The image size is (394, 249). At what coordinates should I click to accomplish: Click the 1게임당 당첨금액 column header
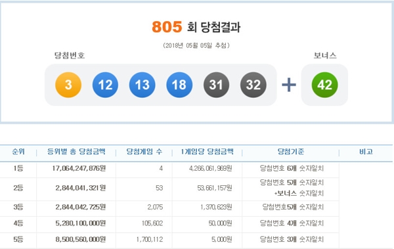pos(207,152)
